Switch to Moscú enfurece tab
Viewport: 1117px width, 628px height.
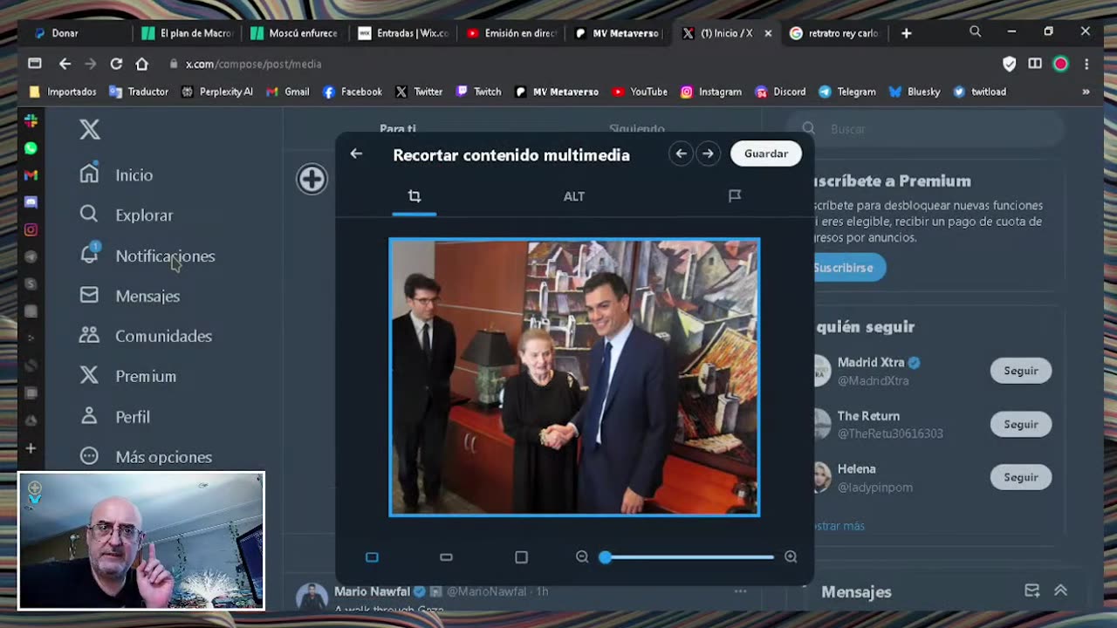[x=295, y=33]
